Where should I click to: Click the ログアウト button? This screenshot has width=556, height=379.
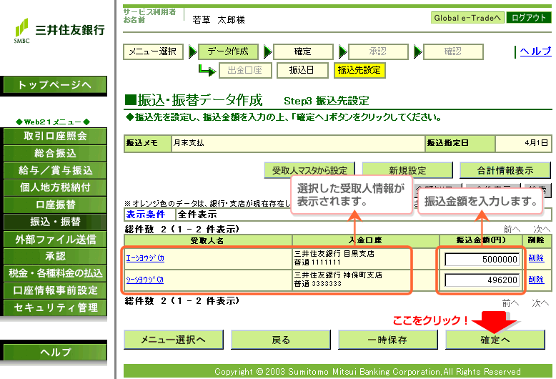click(x=529, y=18)
